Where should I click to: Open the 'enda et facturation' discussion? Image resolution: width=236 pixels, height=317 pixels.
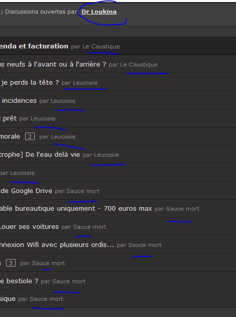click(34, 46)
